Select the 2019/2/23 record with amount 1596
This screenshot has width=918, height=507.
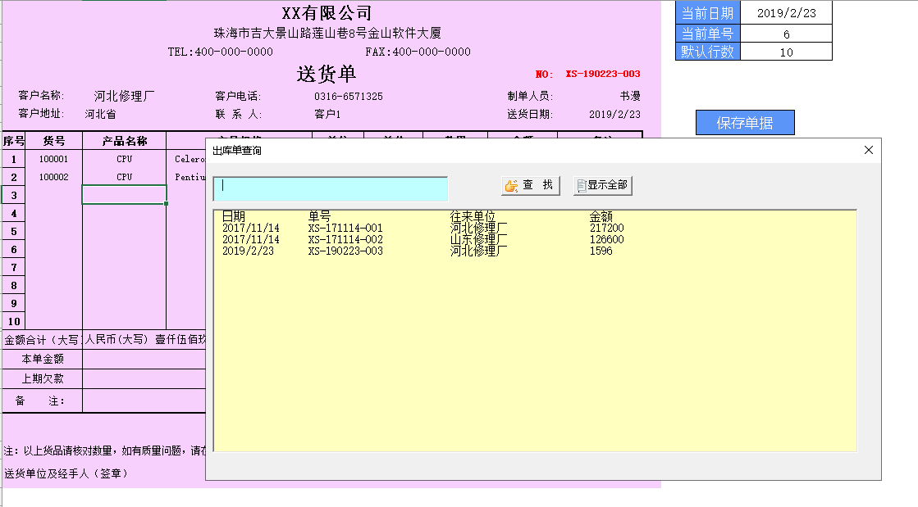pos(345,251)
